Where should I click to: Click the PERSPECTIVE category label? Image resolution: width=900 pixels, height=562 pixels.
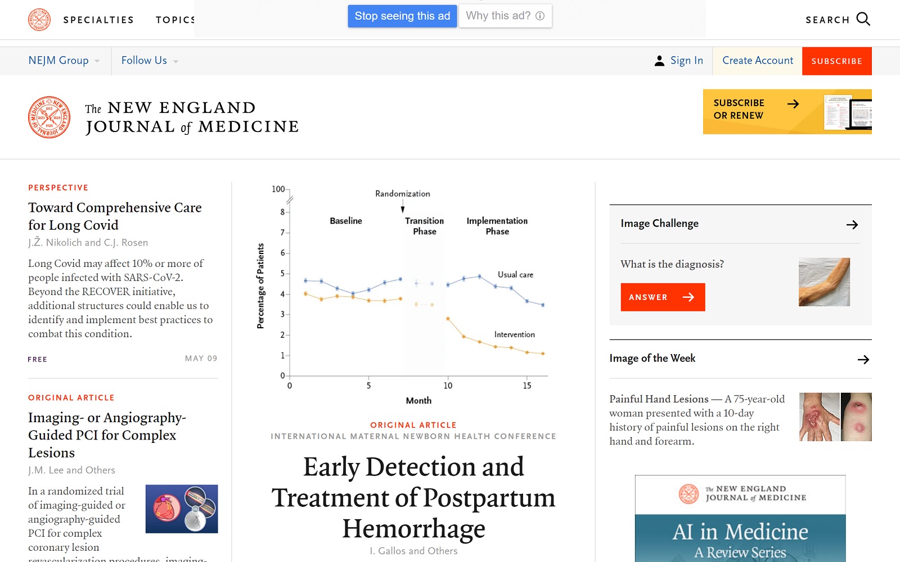point(58,188)
